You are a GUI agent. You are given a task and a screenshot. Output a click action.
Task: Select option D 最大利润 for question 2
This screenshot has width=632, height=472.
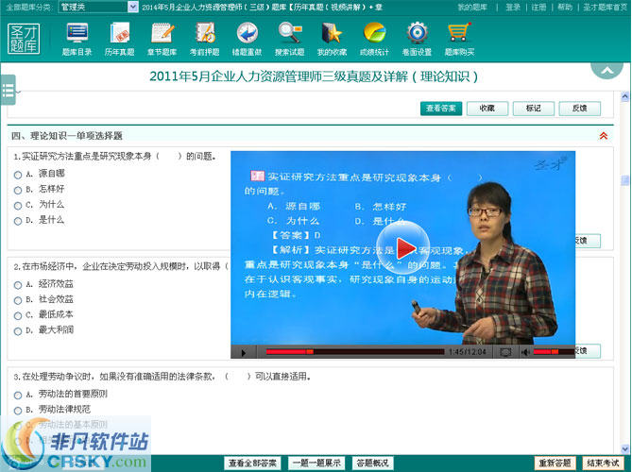[x=18, y=331]
